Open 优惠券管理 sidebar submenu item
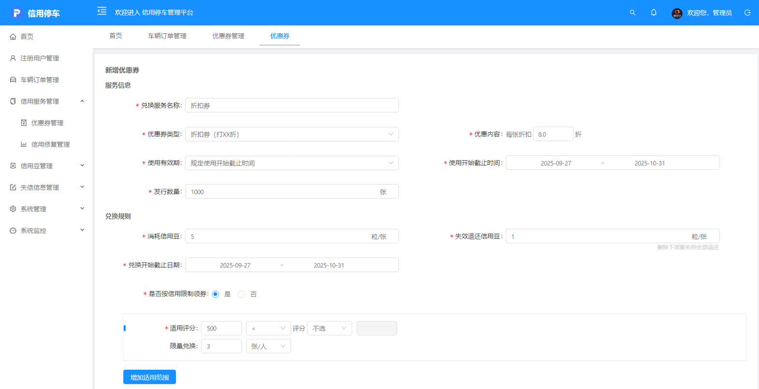This screenshot has width=759, height=389. [47, 123]
